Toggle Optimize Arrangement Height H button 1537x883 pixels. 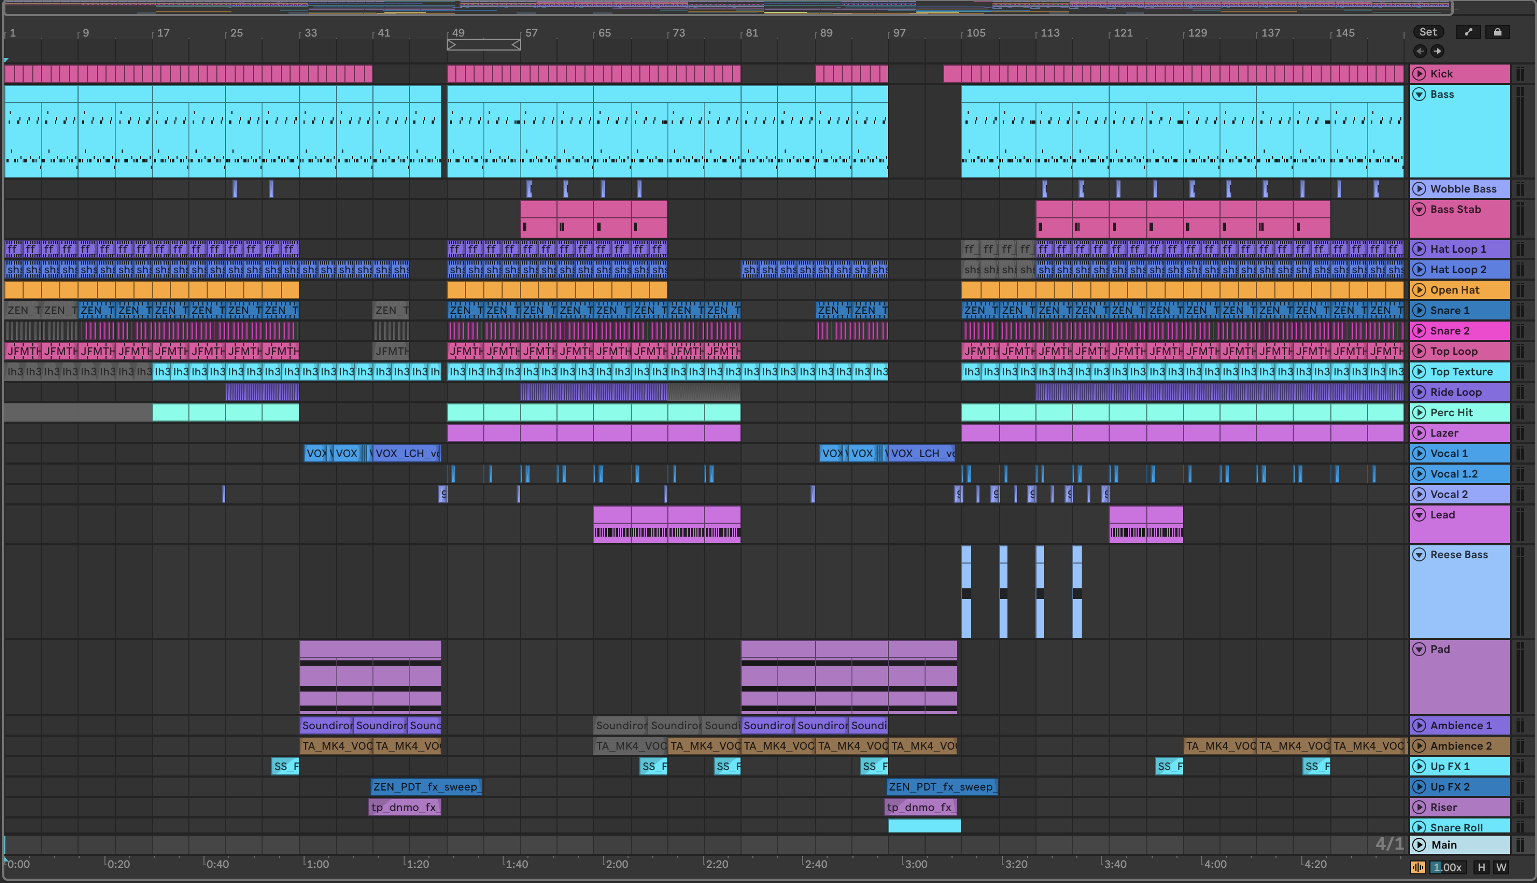(1481, 867)
